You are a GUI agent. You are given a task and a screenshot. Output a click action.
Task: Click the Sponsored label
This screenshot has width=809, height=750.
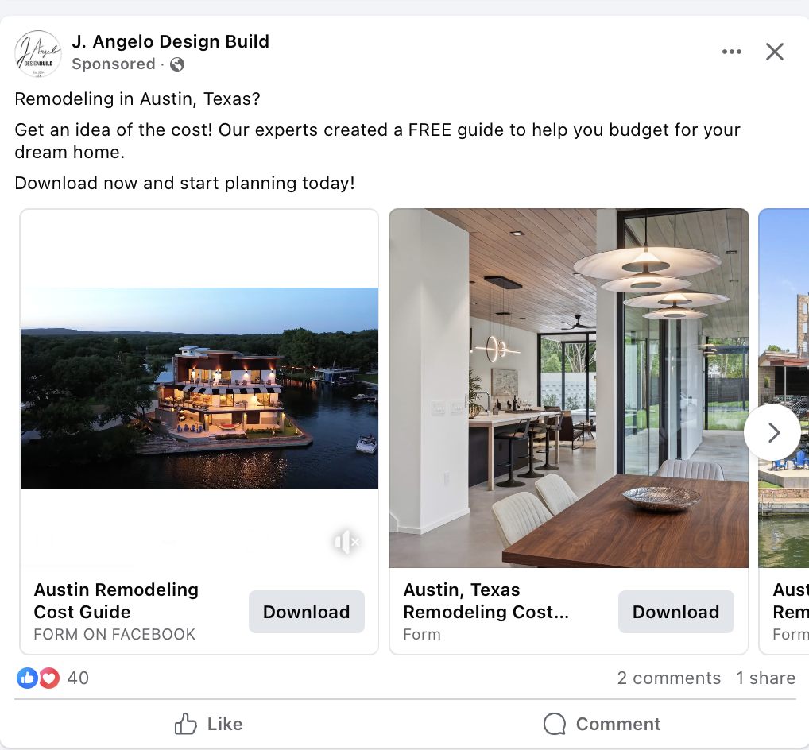[x=114, y=64]
